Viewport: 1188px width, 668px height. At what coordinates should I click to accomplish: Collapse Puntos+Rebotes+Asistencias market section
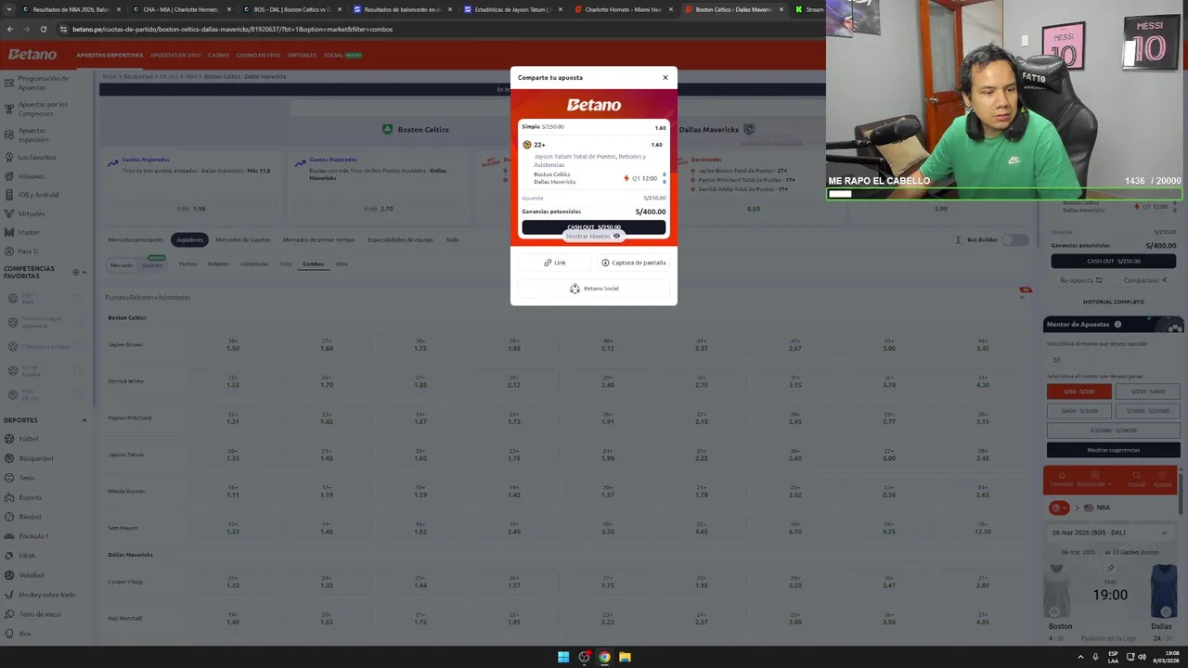click(1024, 297)
